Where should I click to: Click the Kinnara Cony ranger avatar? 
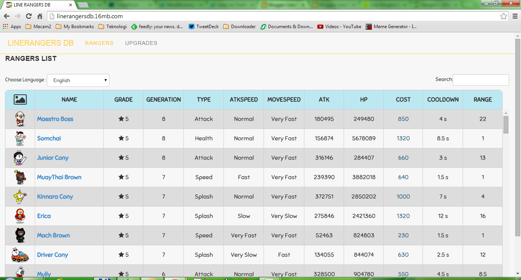(x=20, y=197)
